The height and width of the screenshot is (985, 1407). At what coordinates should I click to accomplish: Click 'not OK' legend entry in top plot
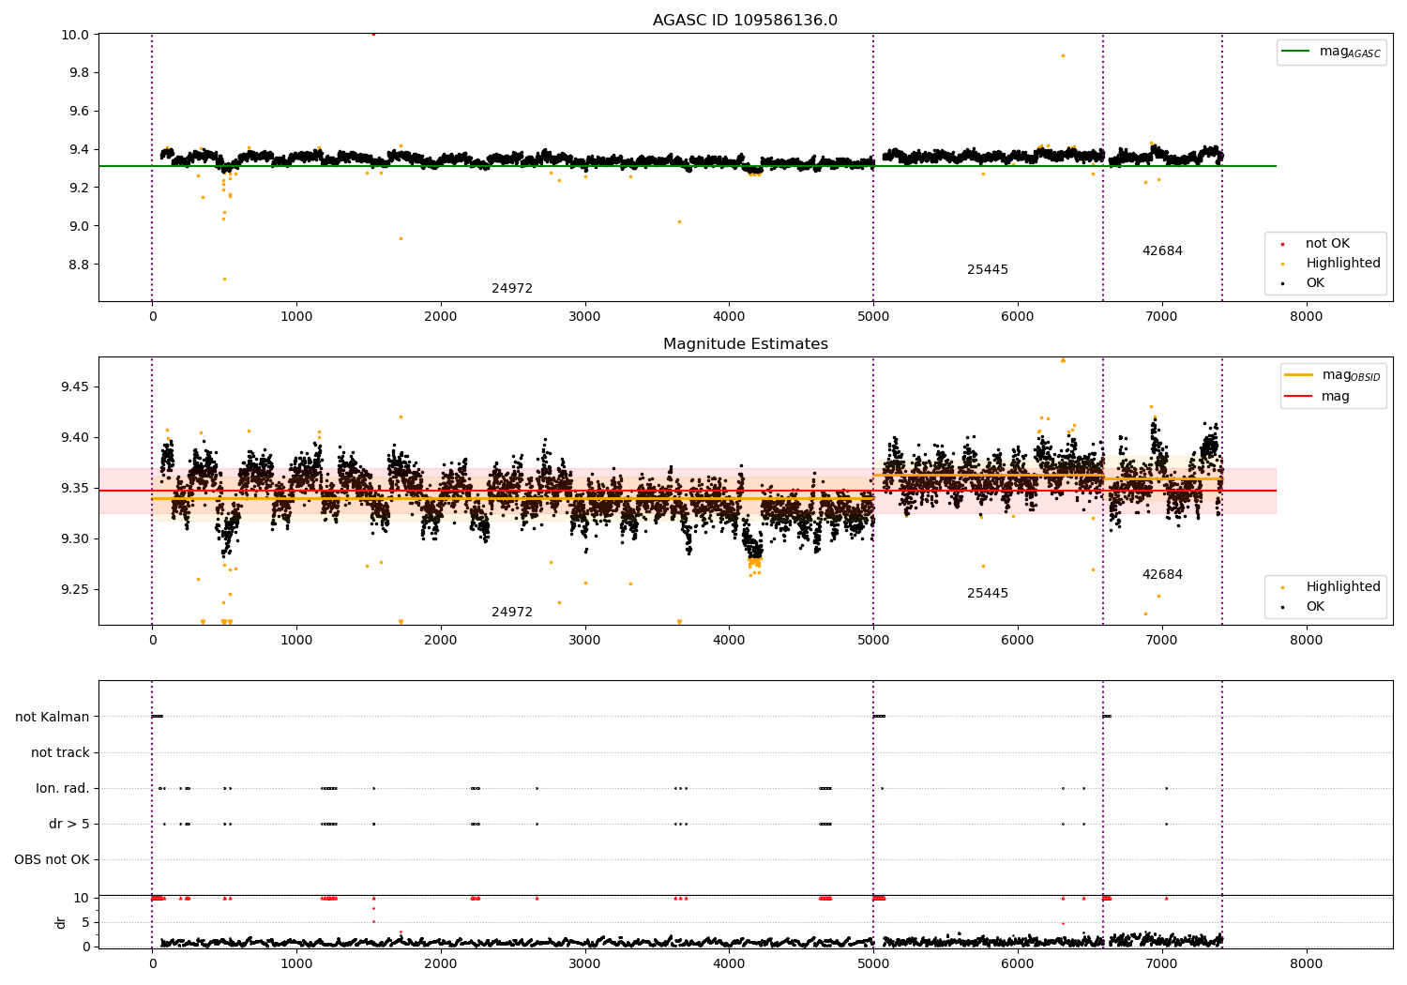(1327, 244)
